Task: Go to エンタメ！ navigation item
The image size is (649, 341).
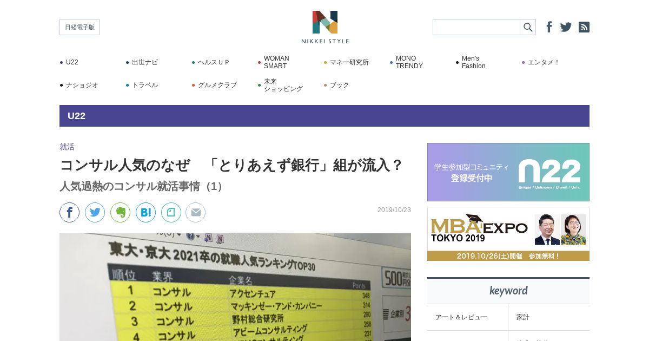Action: click(544, 62)
